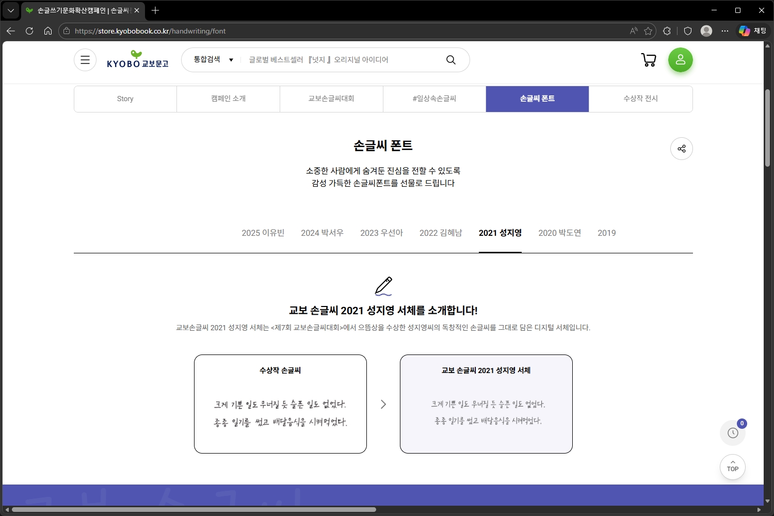Jump to top with TOP button
This screenshot has height=516, width=774.
point(733,467)
